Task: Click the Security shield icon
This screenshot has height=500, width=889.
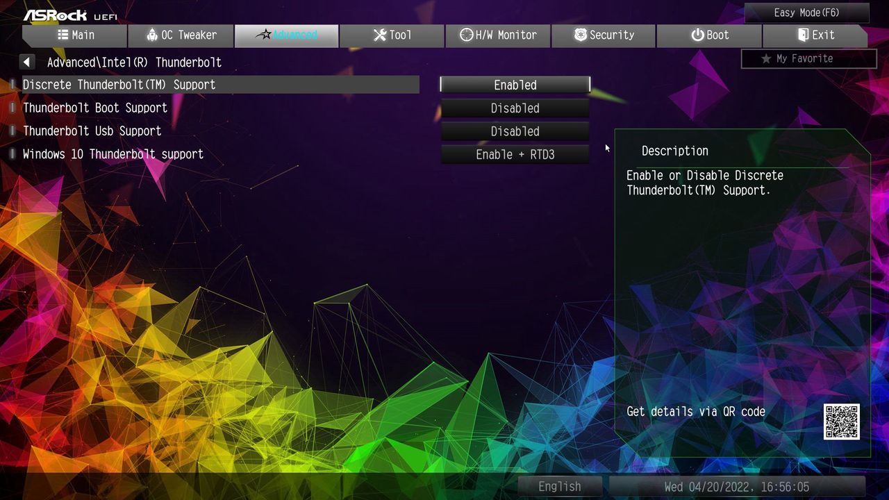Action: click(581, 35)
